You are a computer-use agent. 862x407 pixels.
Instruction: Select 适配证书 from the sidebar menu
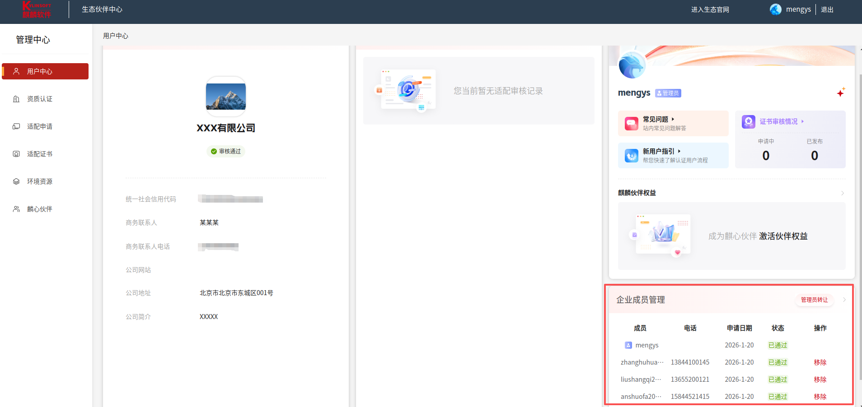pos(40,154)
